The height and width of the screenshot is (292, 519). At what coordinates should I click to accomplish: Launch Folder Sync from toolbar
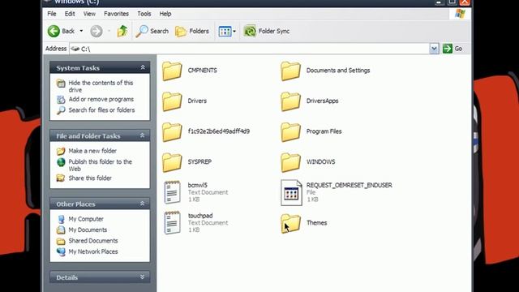pyautogui.click(x=267, y=31)
